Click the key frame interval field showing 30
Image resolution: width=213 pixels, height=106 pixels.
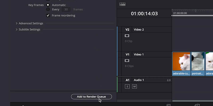point(66,10)
